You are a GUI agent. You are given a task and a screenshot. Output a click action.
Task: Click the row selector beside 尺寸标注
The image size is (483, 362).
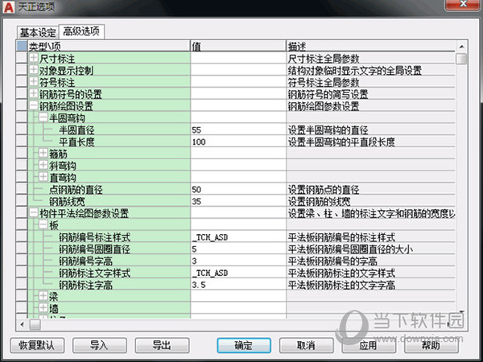(x=22, y=58)
